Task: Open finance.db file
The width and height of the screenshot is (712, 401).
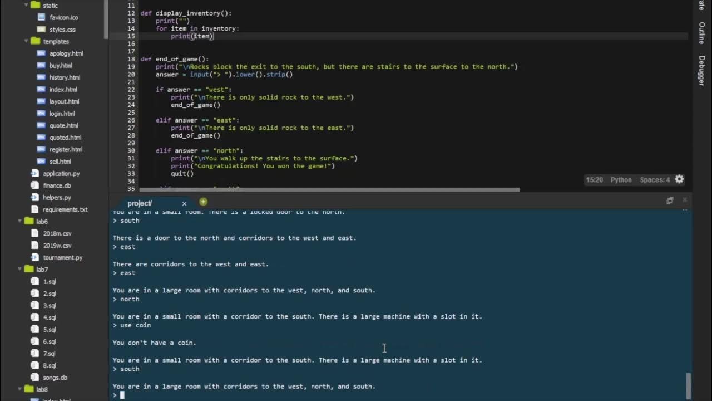Action: pyautogui.click(x=57, y=185)
